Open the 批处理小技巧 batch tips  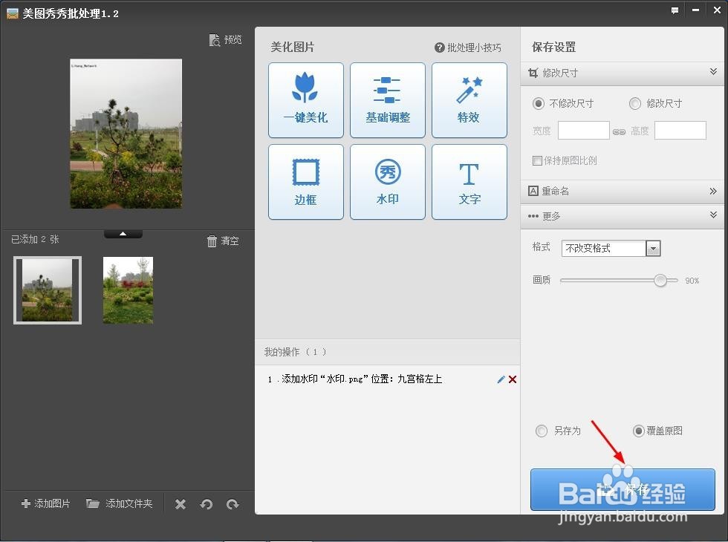pos(469,47)
